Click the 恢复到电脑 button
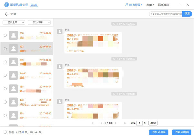The height and width of the screenshot is (136, 194). 182,132
